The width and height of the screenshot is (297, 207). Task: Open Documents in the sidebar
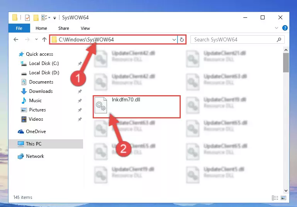pyautogui.click(x=37, y=82)
